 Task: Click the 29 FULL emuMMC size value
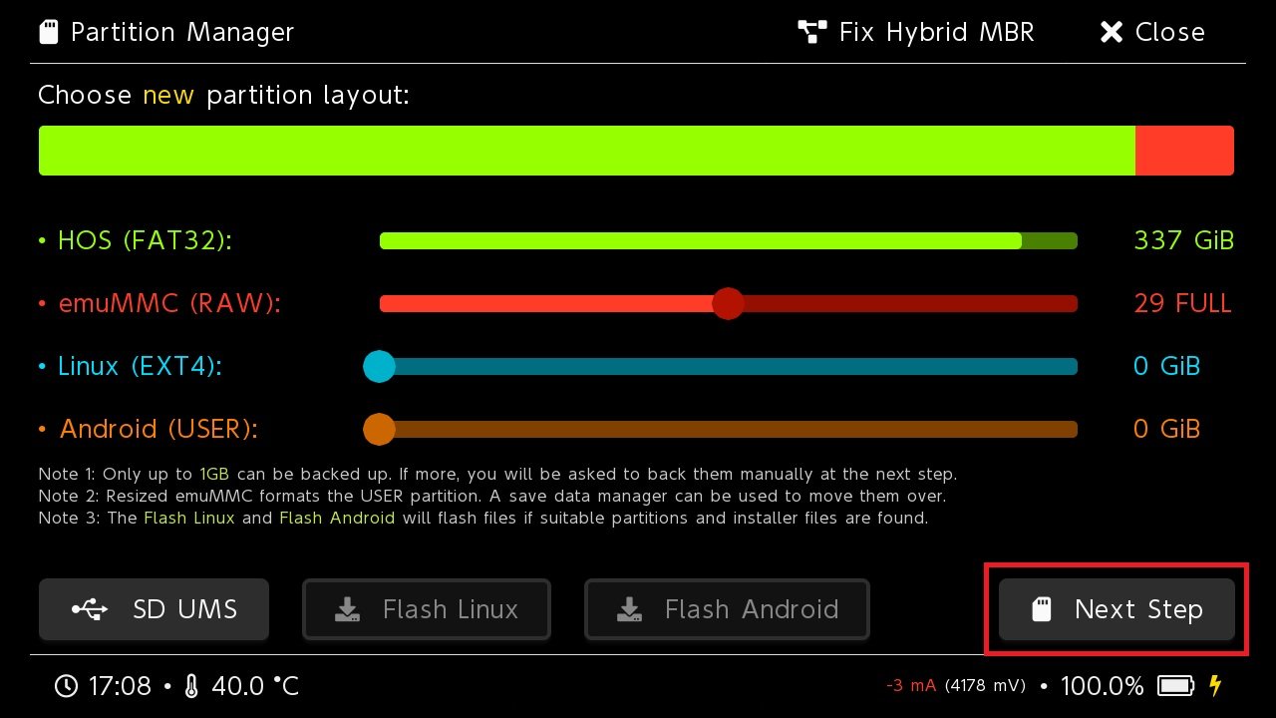point(1182,303)
